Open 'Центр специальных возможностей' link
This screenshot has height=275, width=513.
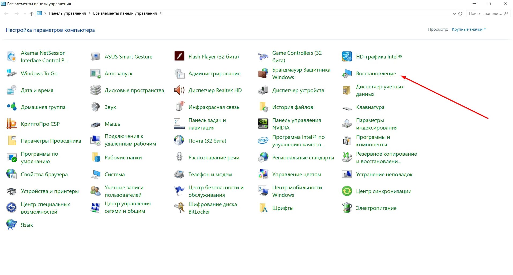click(45, 208)
